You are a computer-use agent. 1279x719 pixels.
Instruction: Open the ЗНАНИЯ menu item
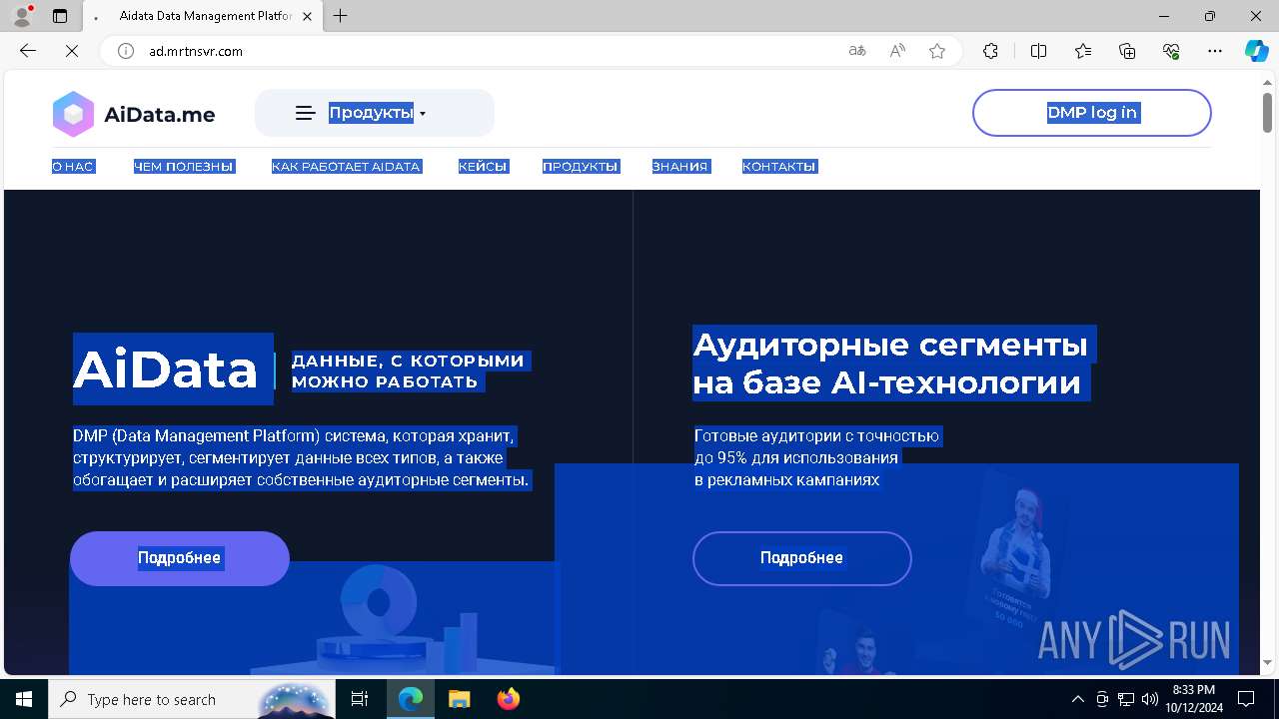coord(680,167)
